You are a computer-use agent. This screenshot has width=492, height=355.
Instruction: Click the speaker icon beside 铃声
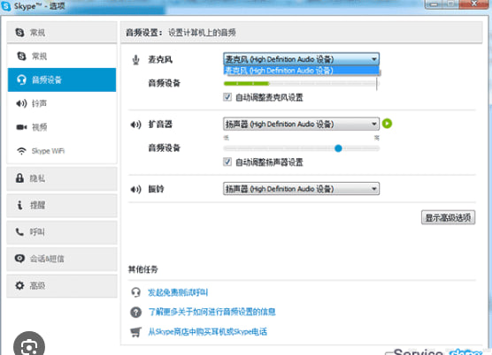point(21,103)
